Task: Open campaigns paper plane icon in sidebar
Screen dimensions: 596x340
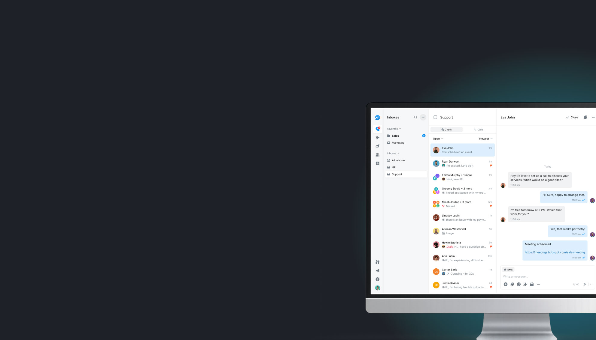Action: [x=378, y=146]
